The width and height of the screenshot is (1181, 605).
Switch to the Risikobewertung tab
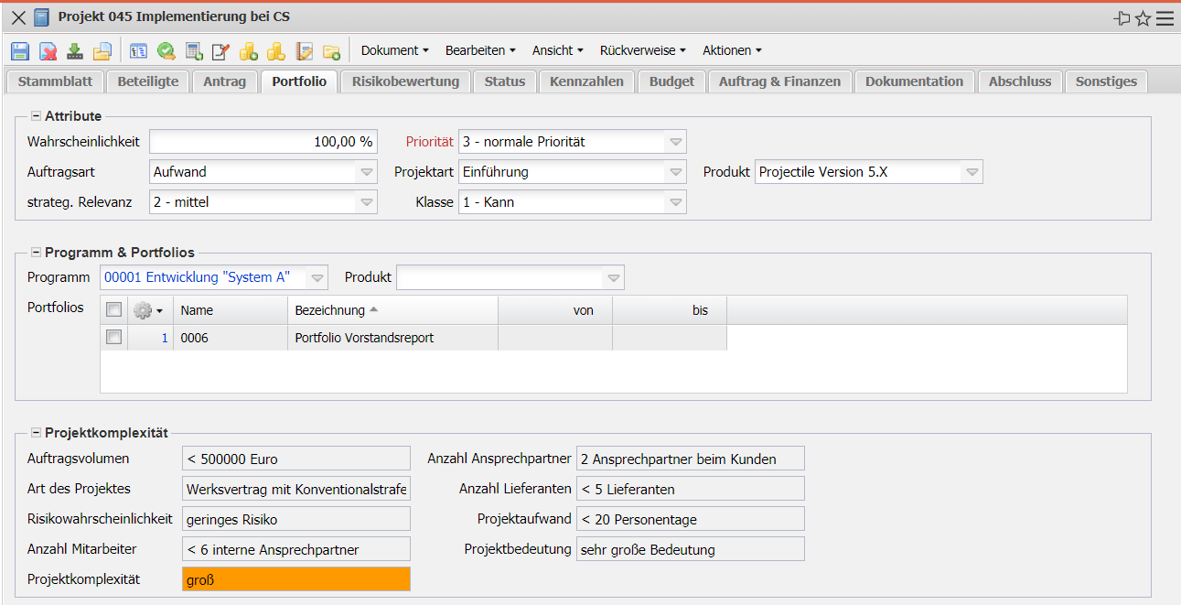(x=405, y=81)
